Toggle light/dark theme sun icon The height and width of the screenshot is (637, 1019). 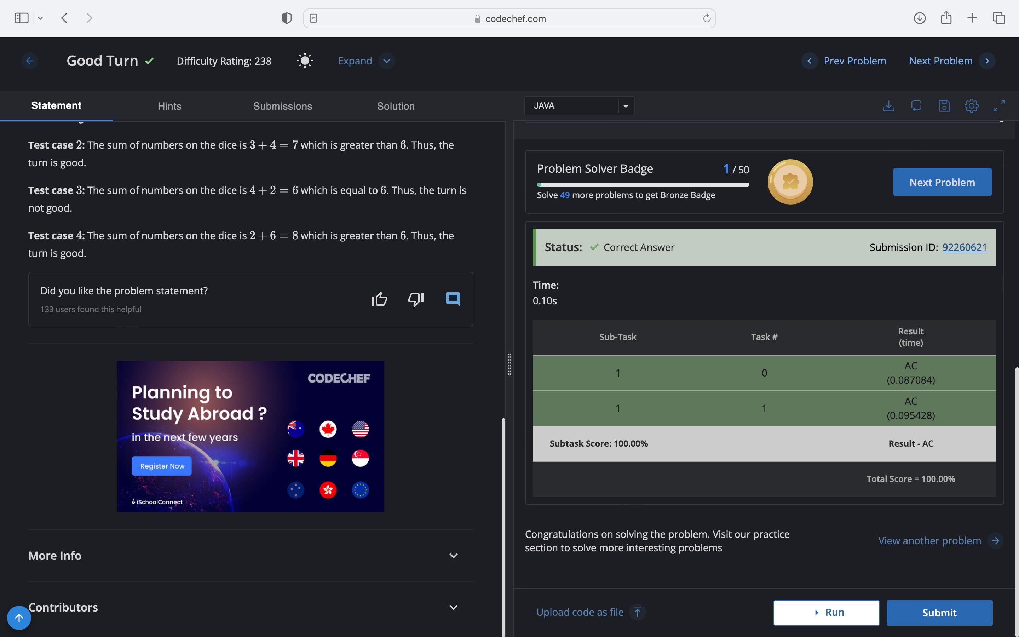pyautogui.click(x=305, y=61)
